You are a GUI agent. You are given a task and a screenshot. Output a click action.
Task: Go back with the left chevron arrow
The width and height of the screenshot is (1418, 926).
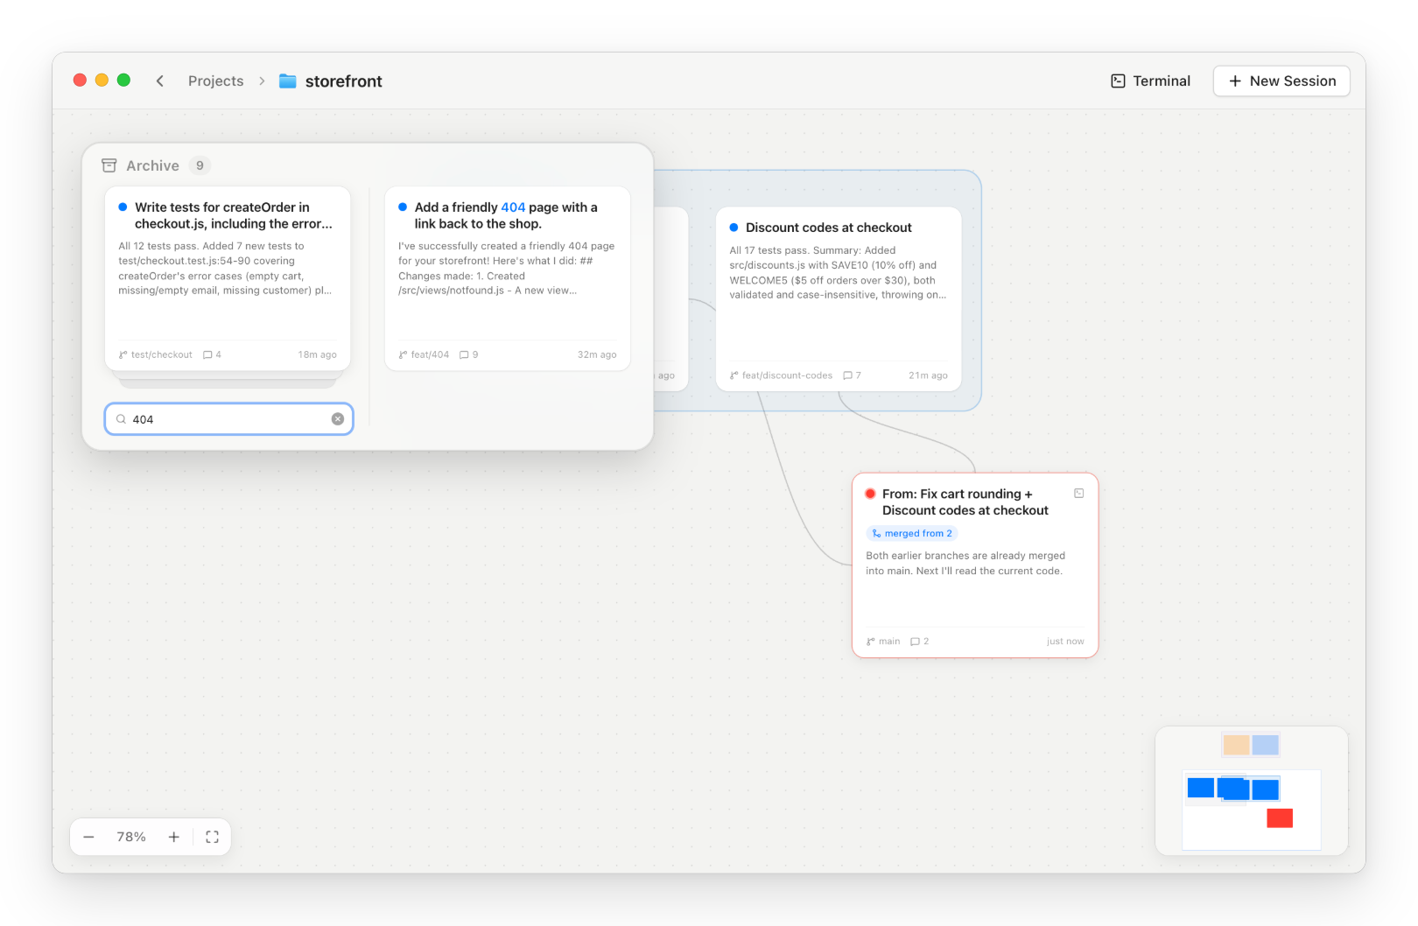pyautogui.click(x=160, y=81)
